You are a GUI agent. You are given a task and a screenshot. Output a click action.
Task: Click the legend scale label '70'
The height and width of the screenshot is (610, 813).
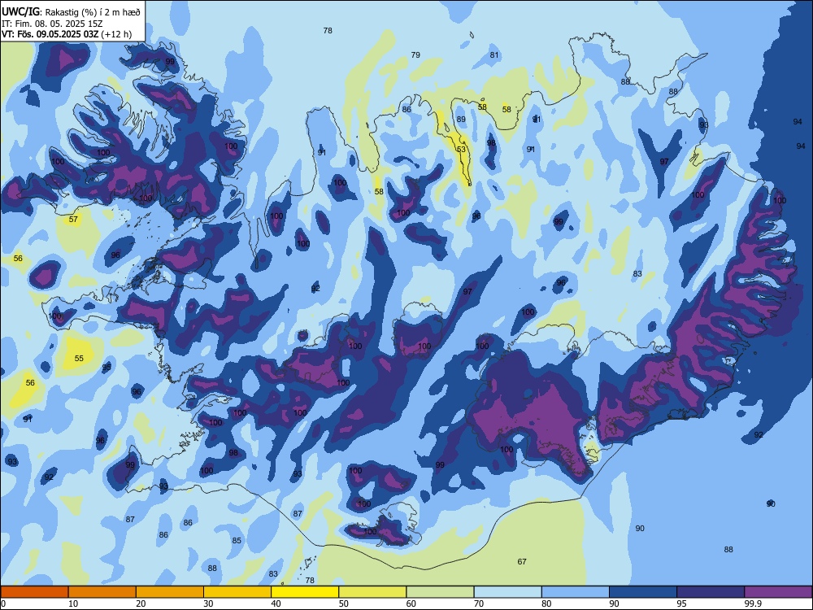coord(479,603)
